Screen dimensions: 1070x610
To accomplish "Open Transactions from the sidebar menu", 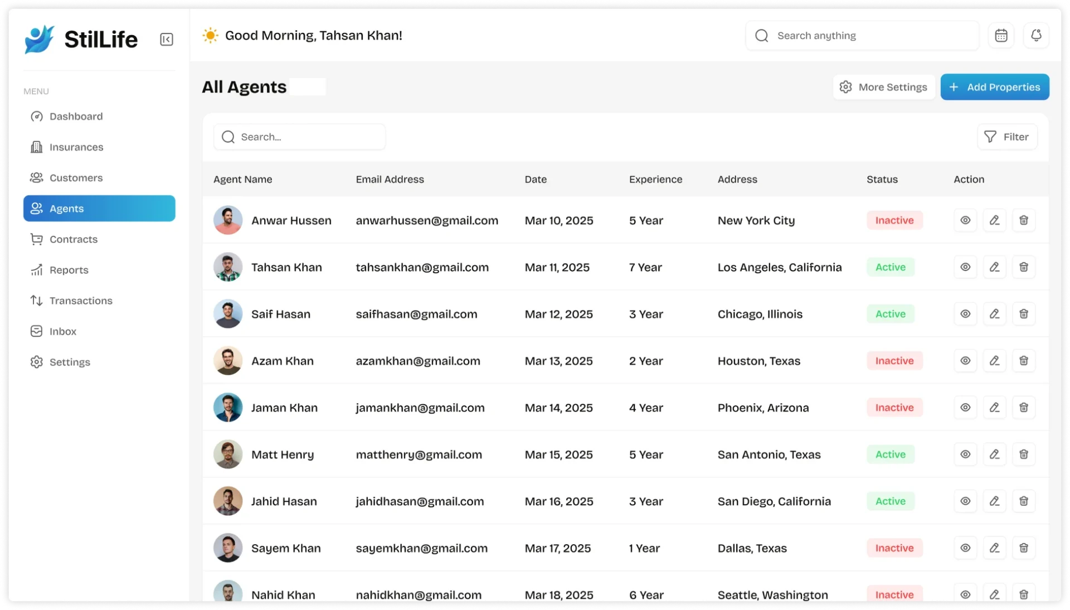I will coord(81,301).
